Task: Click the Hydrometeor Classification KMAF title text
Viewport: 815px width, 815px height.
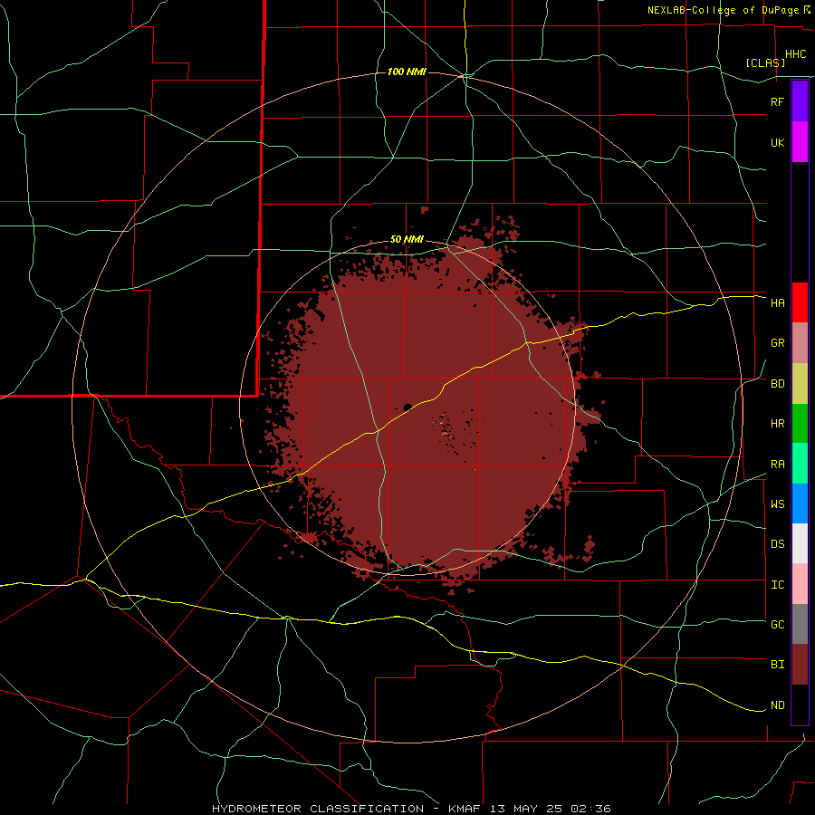Action: [411, 809]
